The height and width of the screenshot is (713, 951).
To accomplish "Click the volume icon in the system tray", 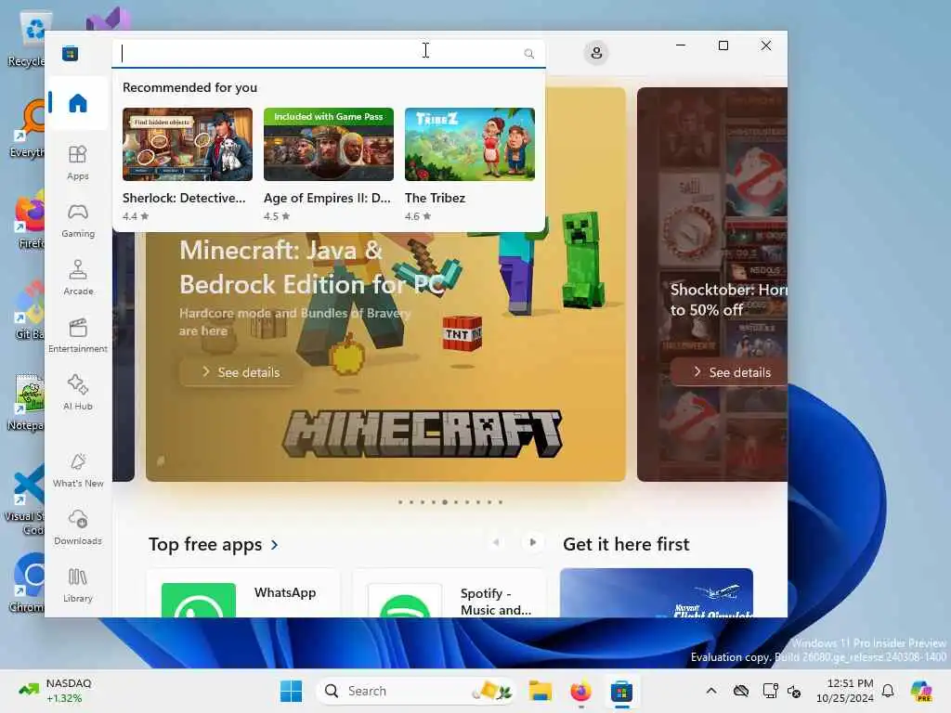I will (x=794, y=691).
